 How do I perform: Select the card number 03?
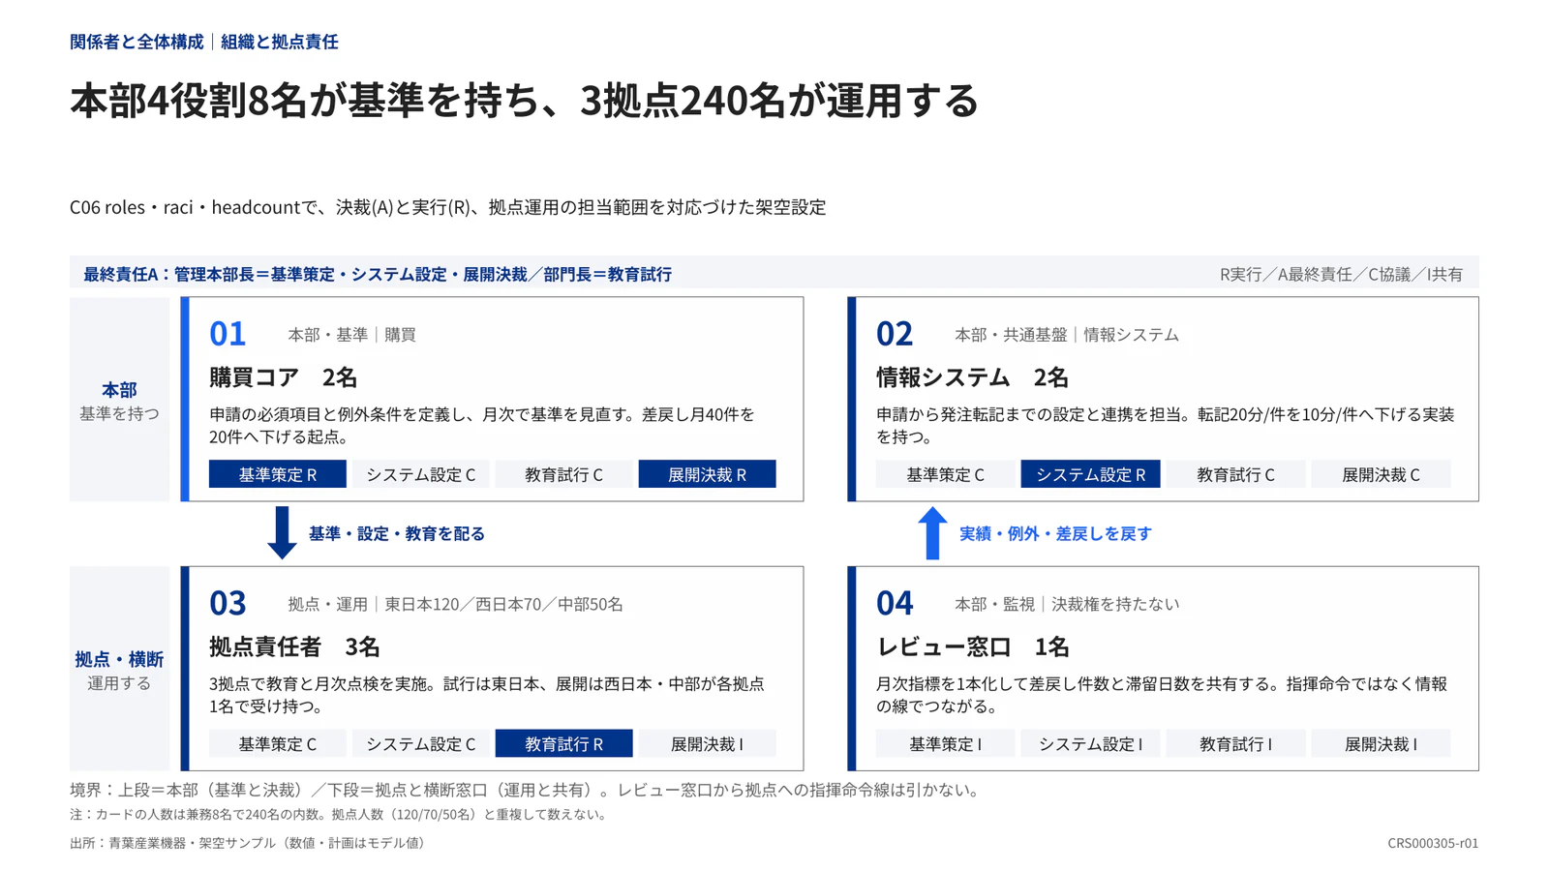(228, 603)
